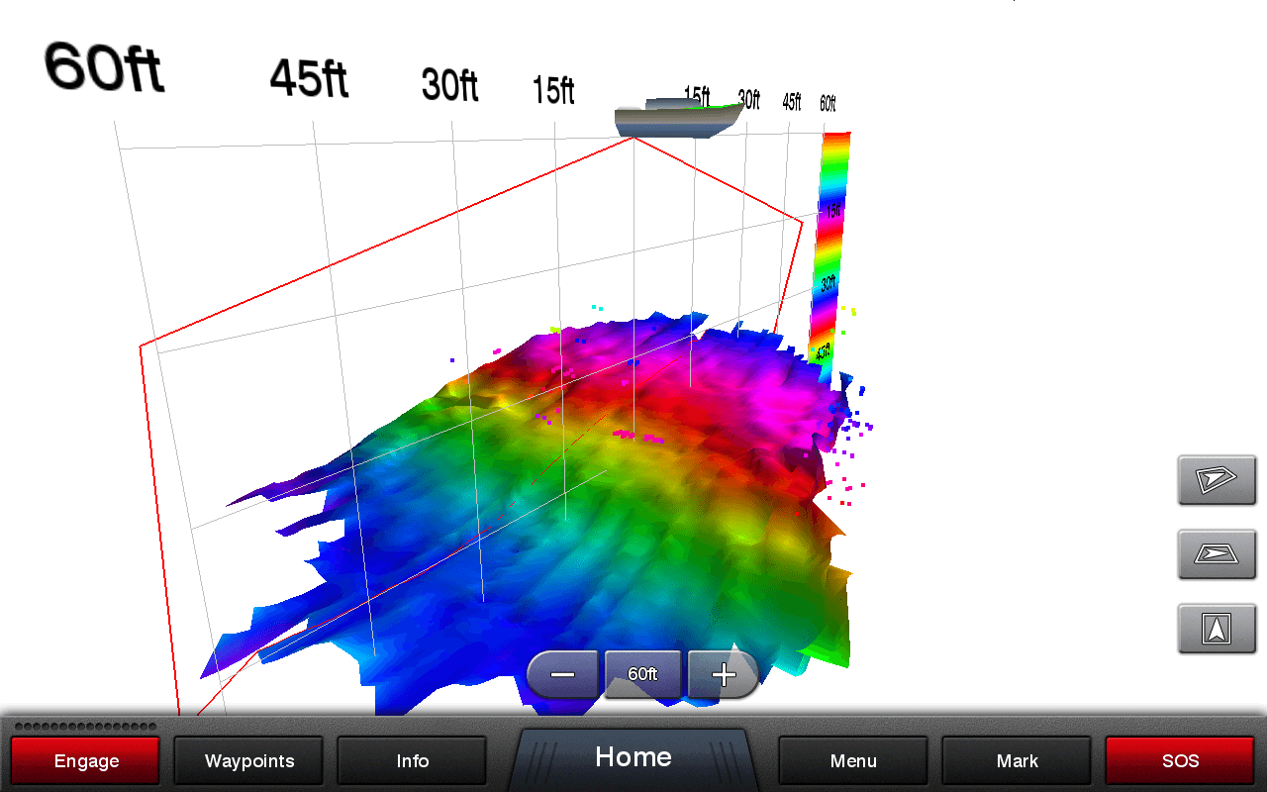The height and width of the screenshot is (792, 1267).
Task: Click the 60ft range readout between zoom buttons
Action: (x=643, y=674)
